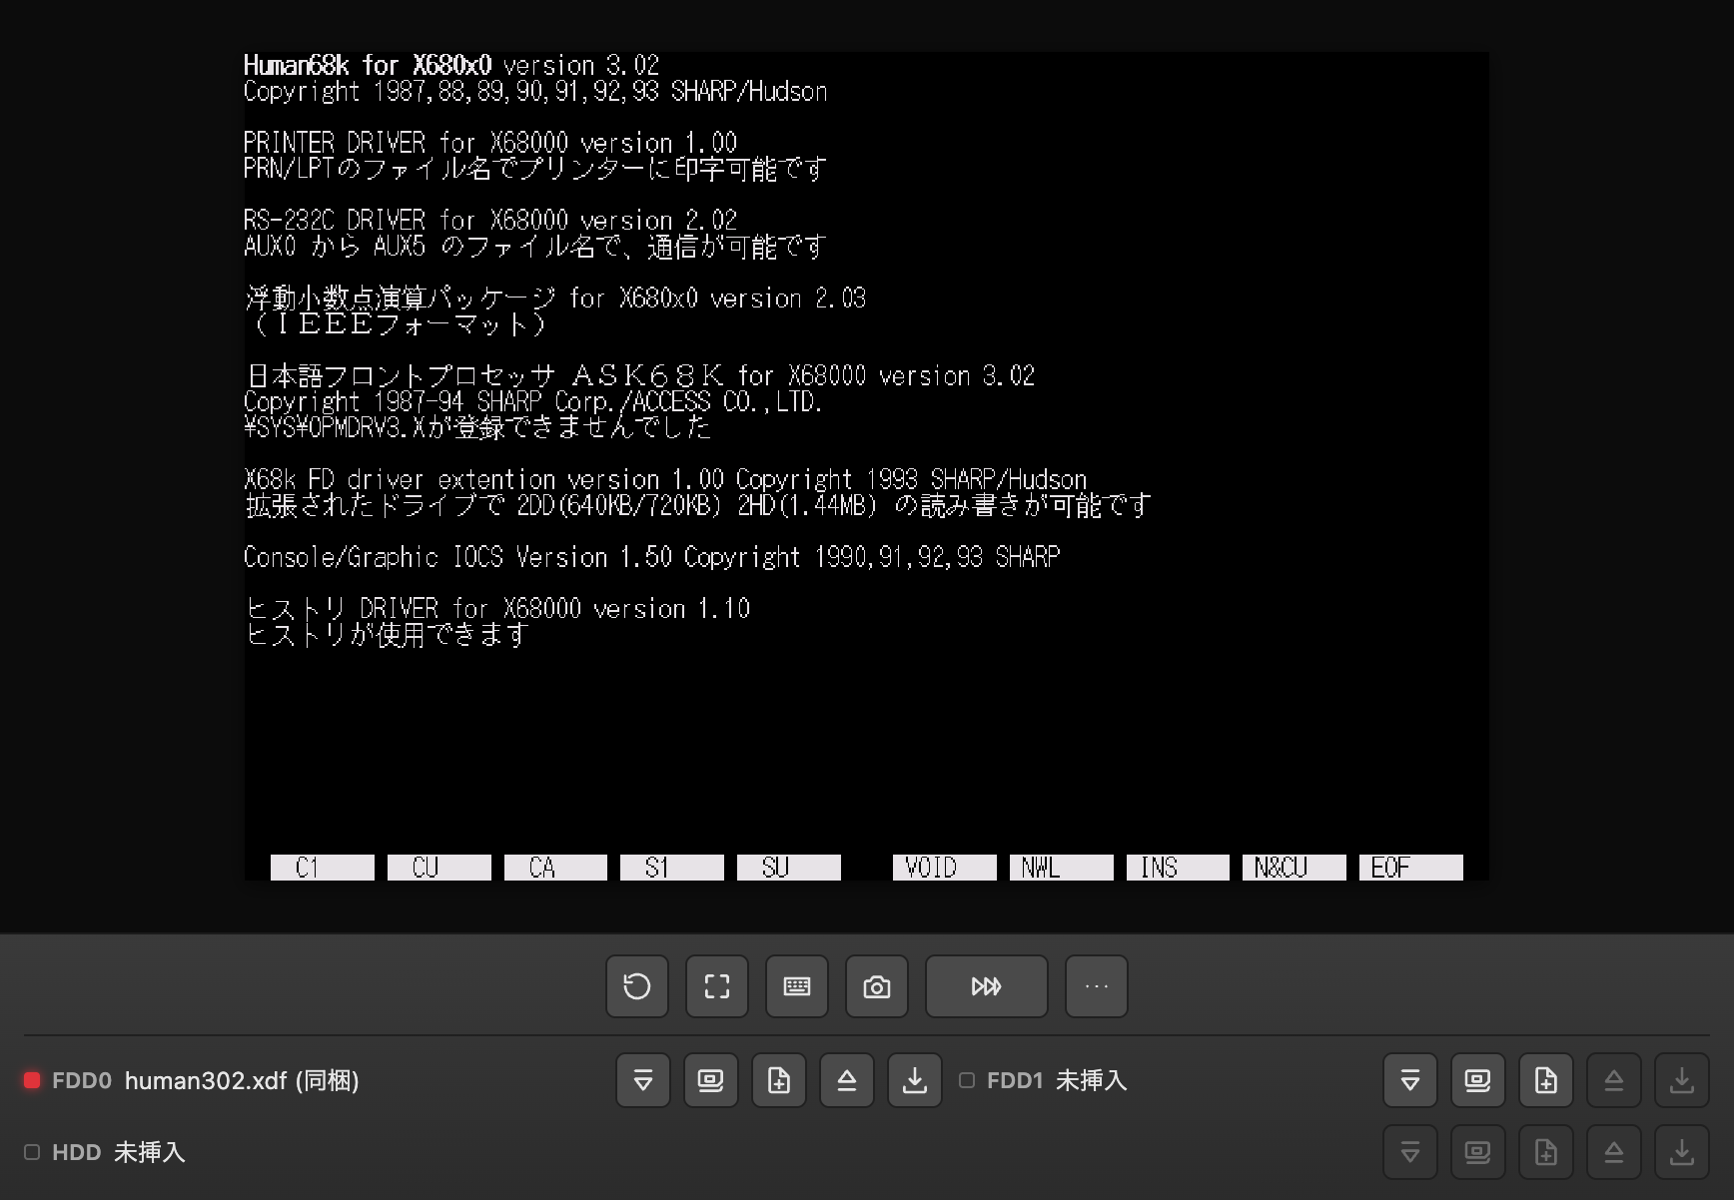Screen dimensions: 1734x1200
Task: Click the CU function key label
Action: pos(439,868)
